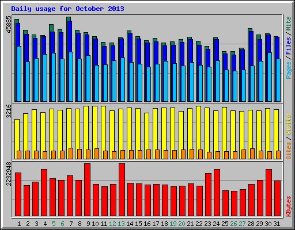Click the red KBytes bar for day 13
295x230 pixels.
[x=122, y=190]
